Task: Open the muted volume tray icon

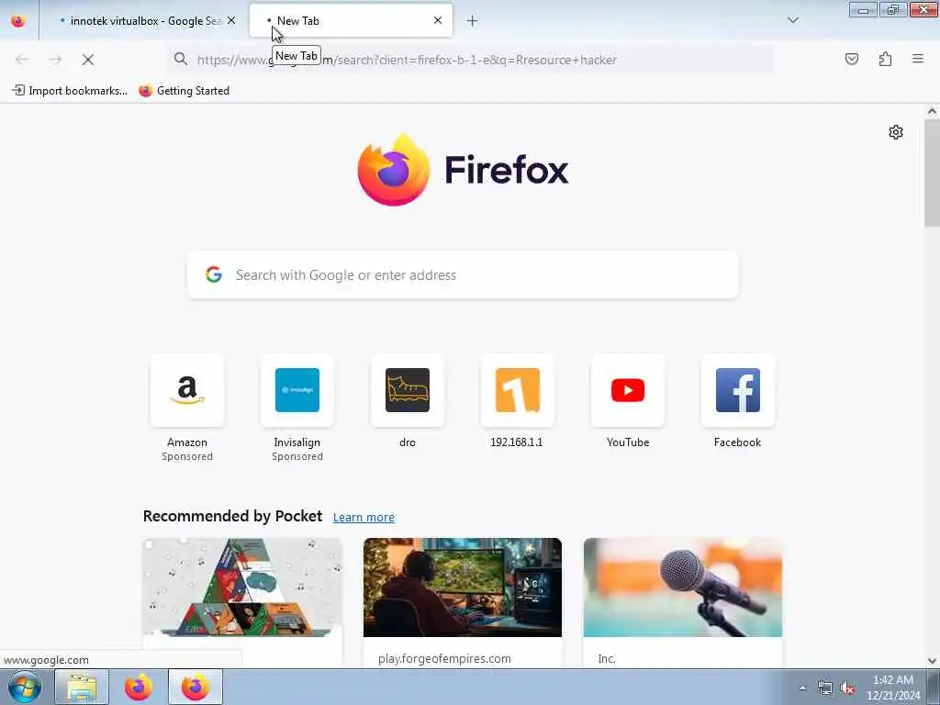Action: click(847, 688)
